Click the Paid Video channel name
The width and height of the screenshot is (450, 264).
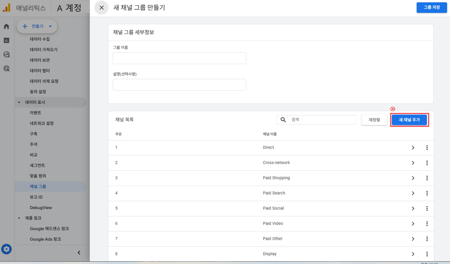(x=273, y=223)
